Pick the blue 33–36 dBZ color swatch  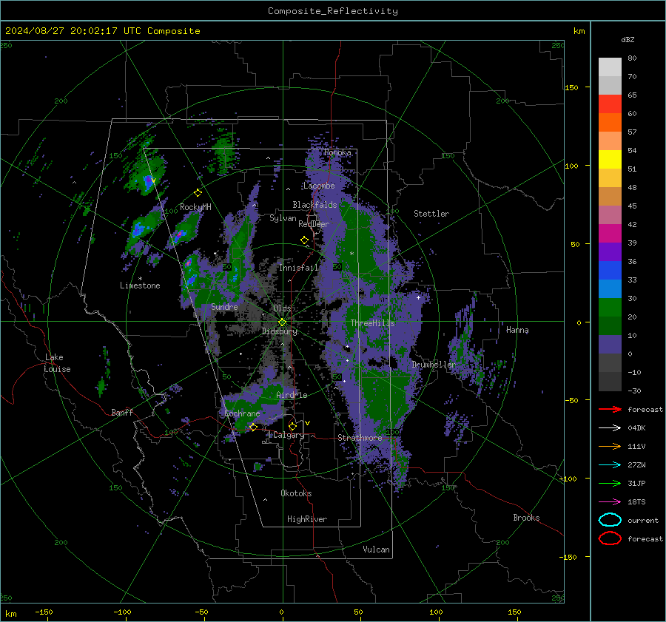pos(610,271)
